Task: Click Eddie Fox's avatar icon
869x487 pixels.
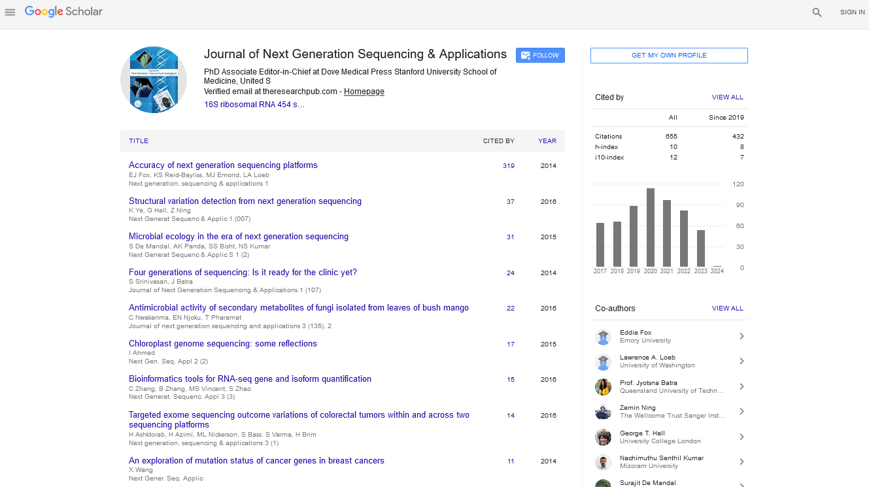Action: click(x=603, y=337)
